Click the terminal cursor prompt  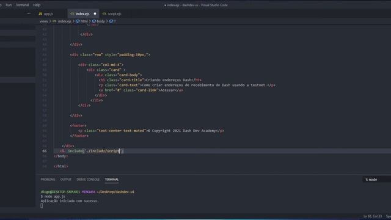point(42,206)
